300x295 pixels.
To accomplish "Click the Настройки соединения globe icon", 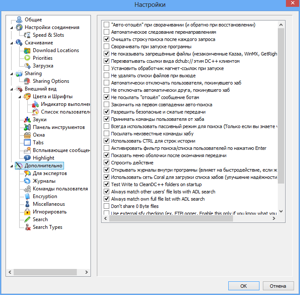I will (19, 27).
